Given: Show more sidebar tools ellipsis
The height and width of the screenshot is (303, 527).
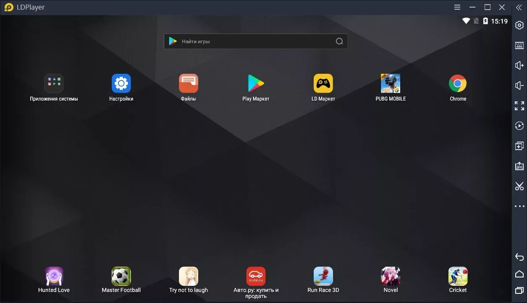Looking at the screenshot, I should 519,206.
